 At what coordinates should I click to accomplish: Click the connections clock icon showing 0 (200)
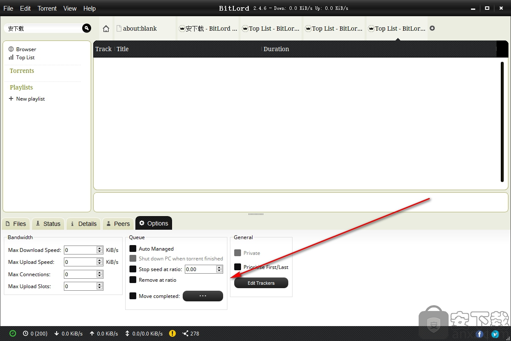coord(26,333)
